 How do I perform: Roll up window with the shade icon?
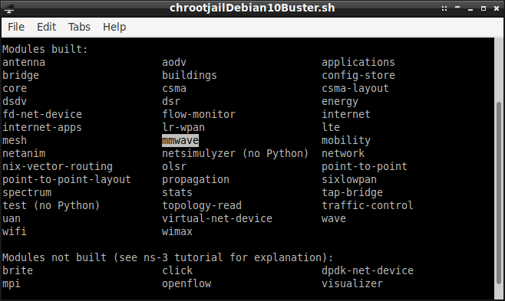tap(457, 7)
